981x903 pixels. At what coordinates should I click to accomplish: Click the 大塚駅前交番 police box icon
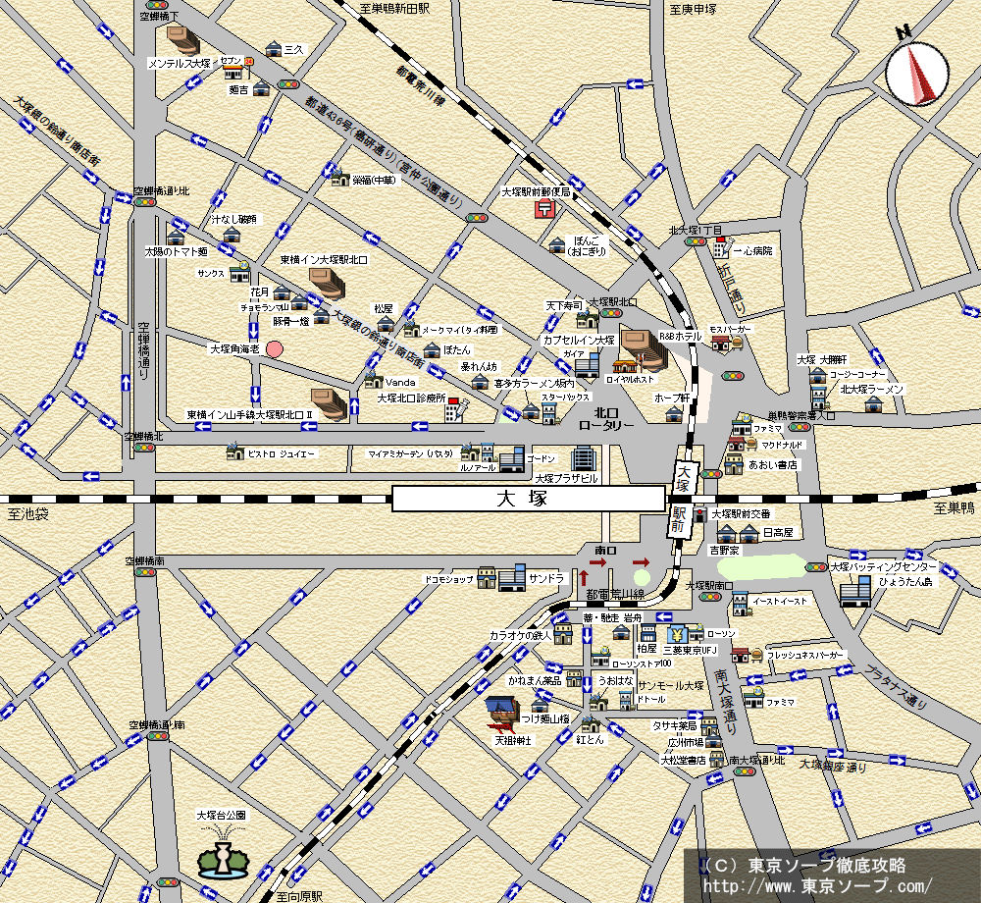click(x=699, y=514)
